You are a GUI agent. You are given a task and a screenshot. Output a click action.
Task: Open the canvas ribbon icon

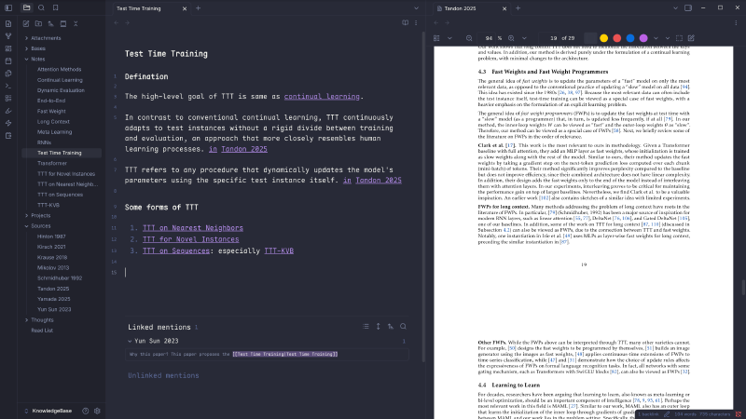8,48
